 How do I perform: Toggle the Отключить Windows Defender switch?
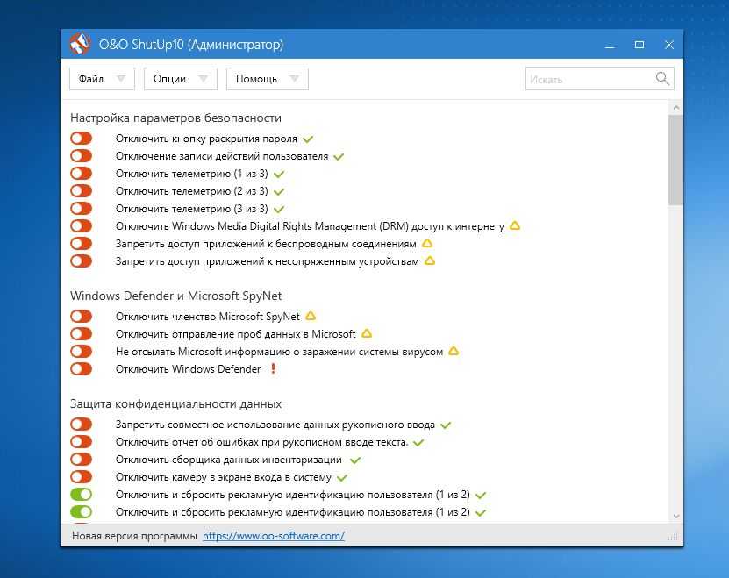[x=81, y=369]
